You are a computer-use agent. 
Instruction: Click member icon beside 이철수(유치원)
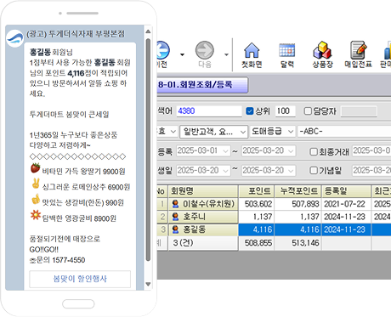point(176,204)
